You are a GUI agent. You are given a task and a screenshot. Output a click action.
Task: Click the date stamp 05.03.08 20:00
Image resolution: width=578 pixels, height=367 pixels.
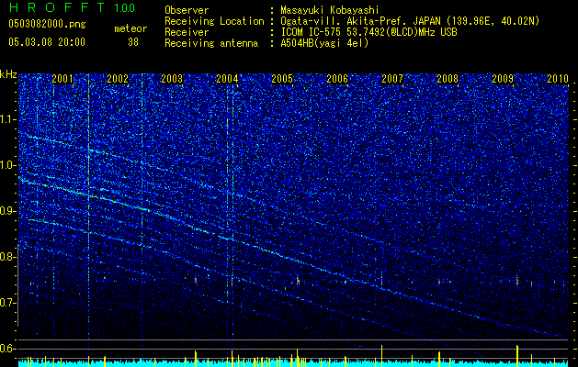(x=47, y=41)
